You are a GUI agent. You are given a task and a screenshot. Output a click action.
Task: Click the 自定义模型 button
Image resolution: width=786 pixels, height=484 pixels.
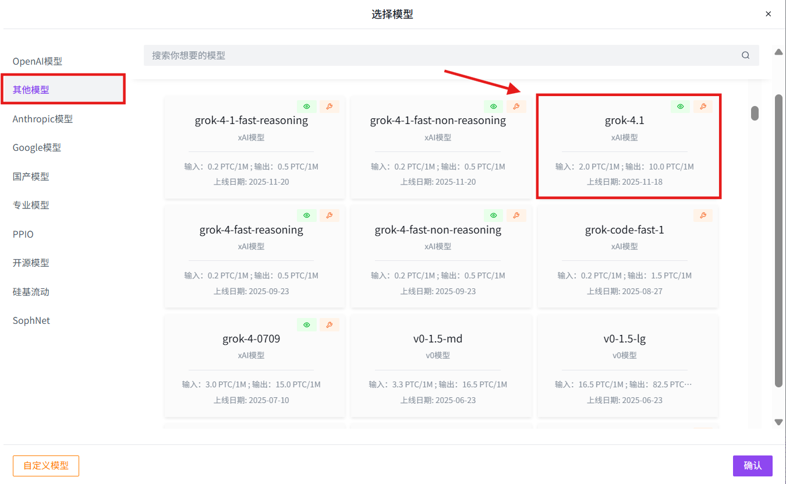(45, 465)
